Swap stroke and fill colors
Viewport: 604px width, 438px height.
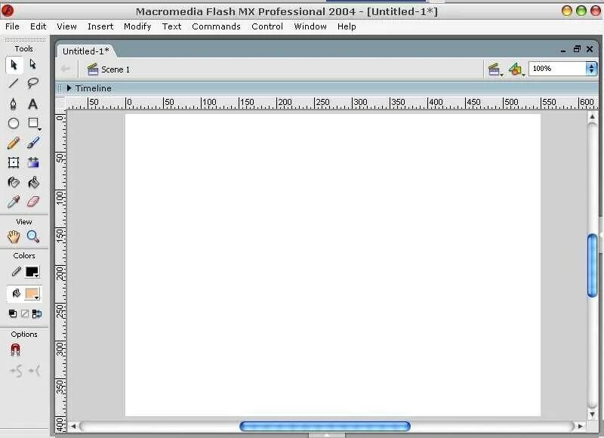(x=36, y=314)
